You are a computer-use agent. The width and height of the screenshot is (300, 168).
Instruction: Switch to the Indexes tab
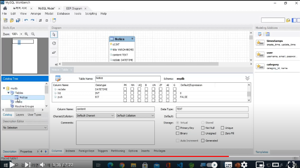click(x=70, y=151)
